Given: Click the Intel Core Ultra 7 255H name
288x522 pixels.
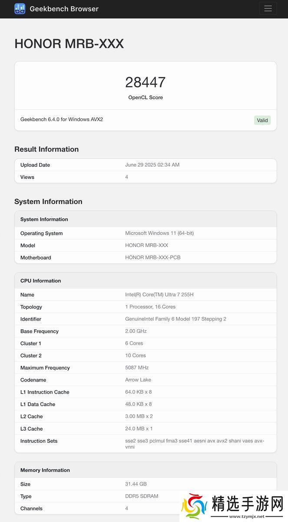Looking at the screenshot, I should click(x=159, y=294).
